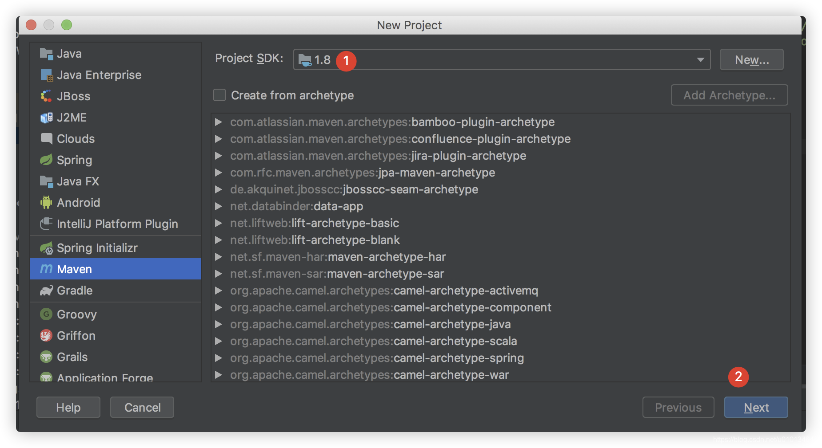
Task: Expand lift-archetype-blank entry
Action: pyautogui.click(x=219, y=240)
